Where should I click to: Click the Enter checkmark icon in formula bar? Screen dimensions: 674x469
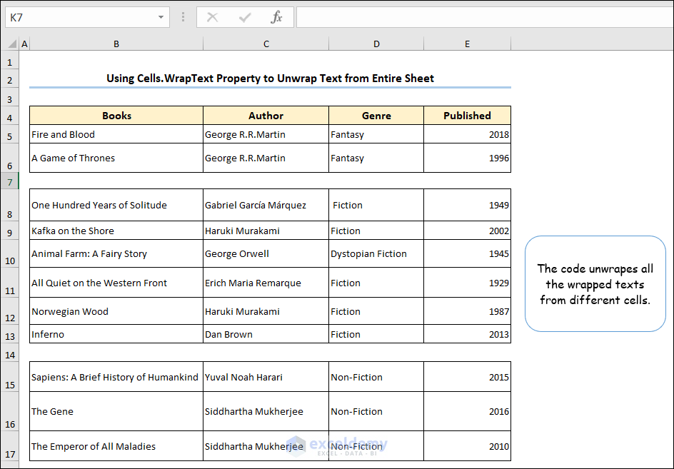tap(245, 17)
